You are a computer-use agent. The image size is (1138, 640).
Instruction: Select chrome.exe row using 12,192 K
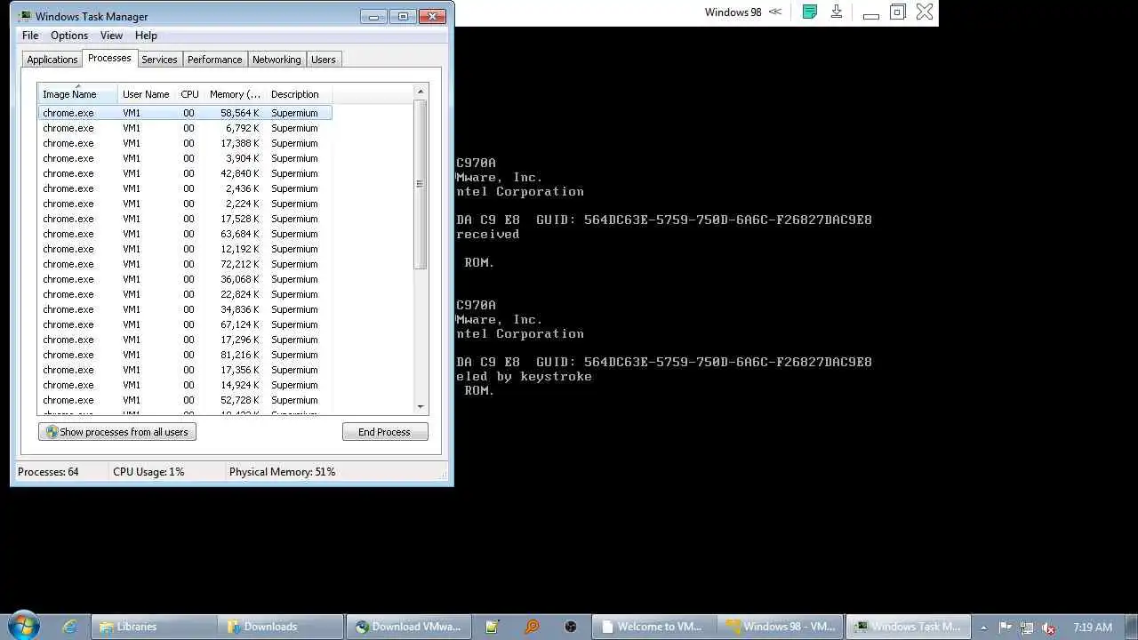coord(185,249)
